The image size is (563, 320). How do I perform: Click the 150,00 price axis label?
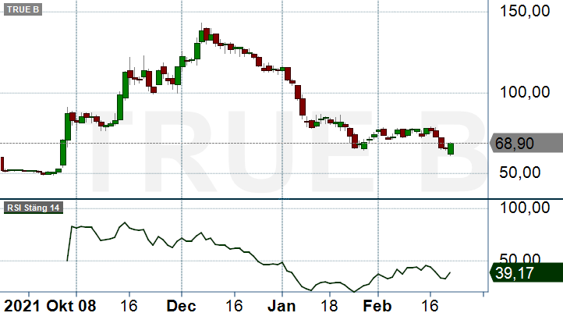[525, 11]
